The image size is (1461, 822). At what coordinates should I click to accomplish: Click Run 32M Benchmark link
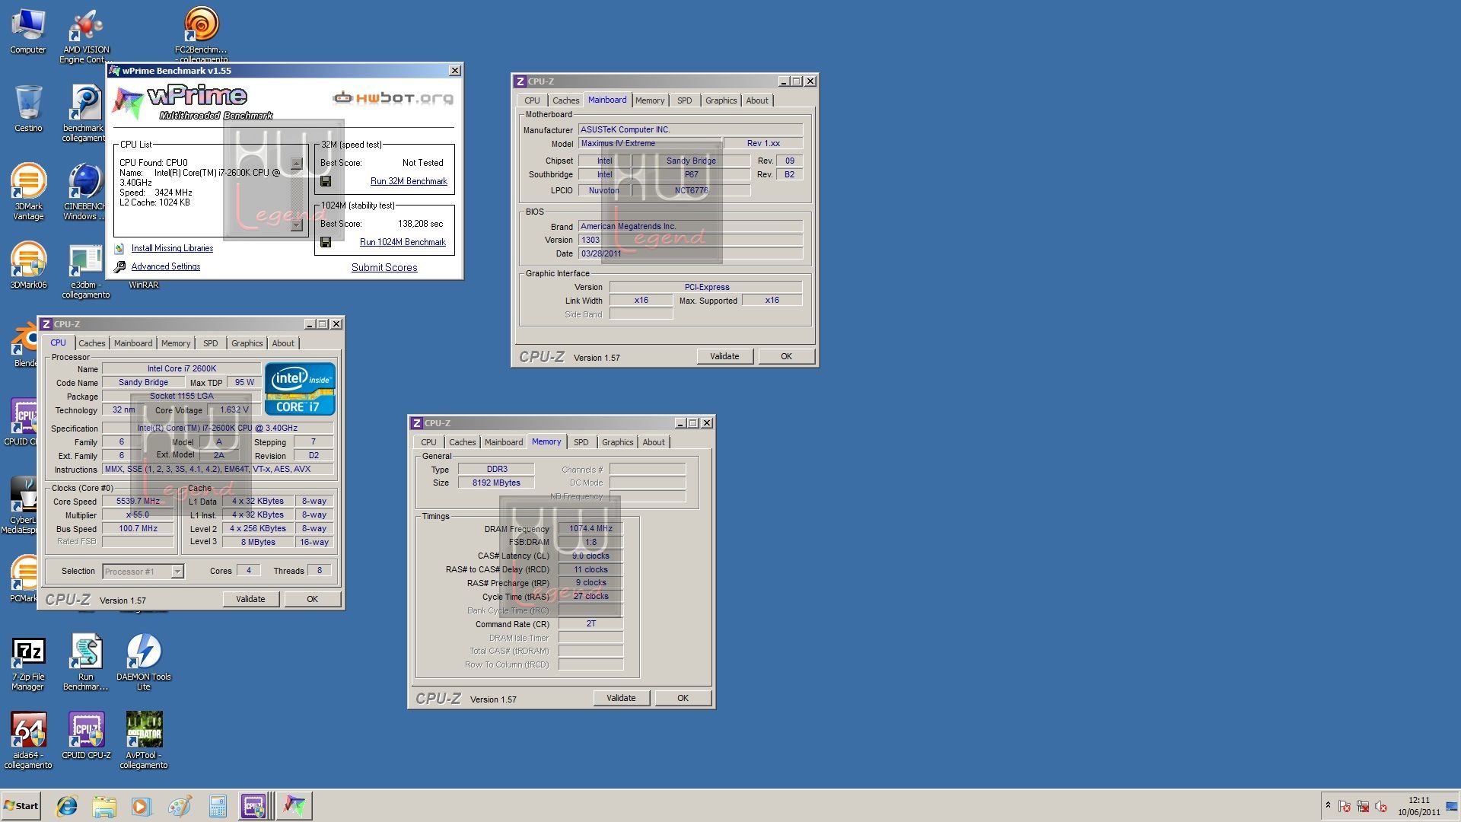[409, 181]
